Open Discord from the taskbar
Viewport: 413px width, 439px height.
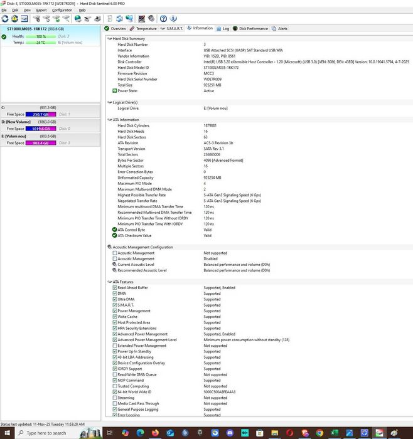tap(230, 433)
